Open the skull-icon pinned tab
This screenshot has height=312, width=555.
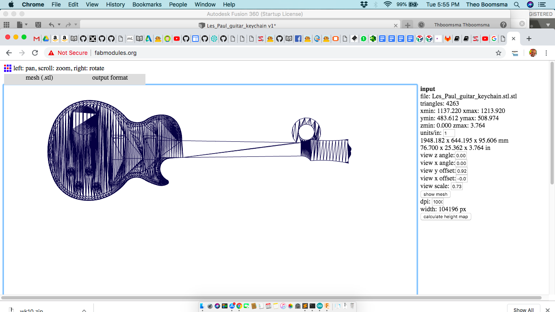coord(93,39)
